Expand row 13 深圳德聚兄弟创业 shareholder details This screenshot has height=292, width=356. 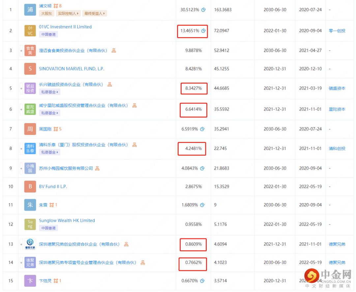pyautogui.click(x=21, y=244)
